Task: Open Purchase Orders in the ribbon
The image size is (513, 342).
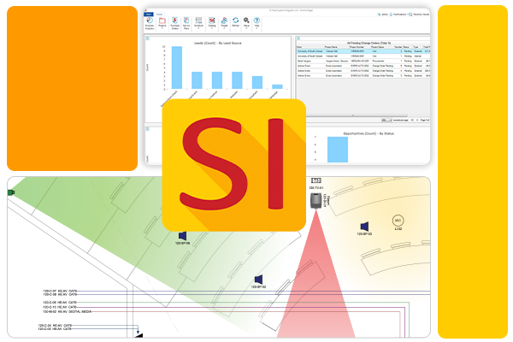Action: coord(174,24)
